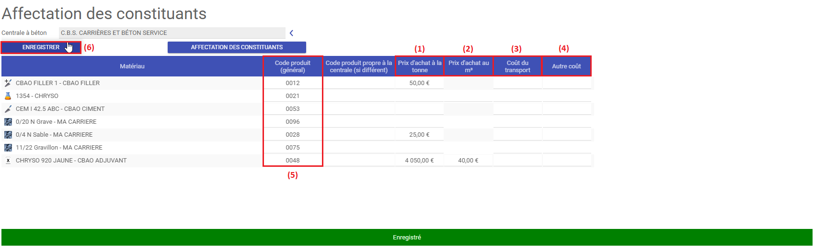This screenshot has height=249, width=813.
Task: Select row 1354 - CHRYSO
Action: tap(297, 96)
